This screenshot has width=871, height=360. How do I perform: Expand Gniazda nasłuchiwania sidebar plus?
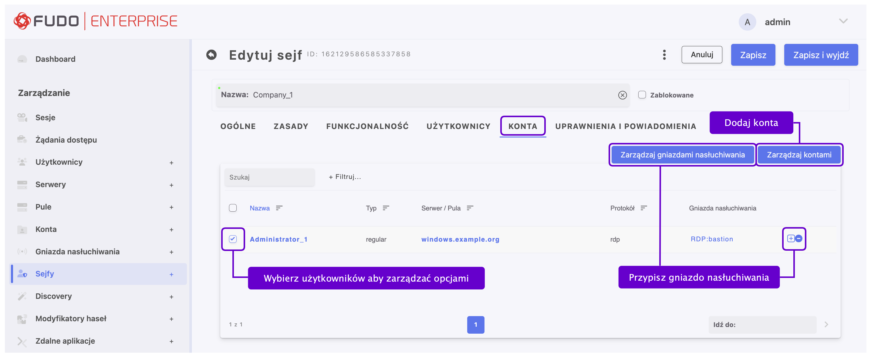click(171, 252)
